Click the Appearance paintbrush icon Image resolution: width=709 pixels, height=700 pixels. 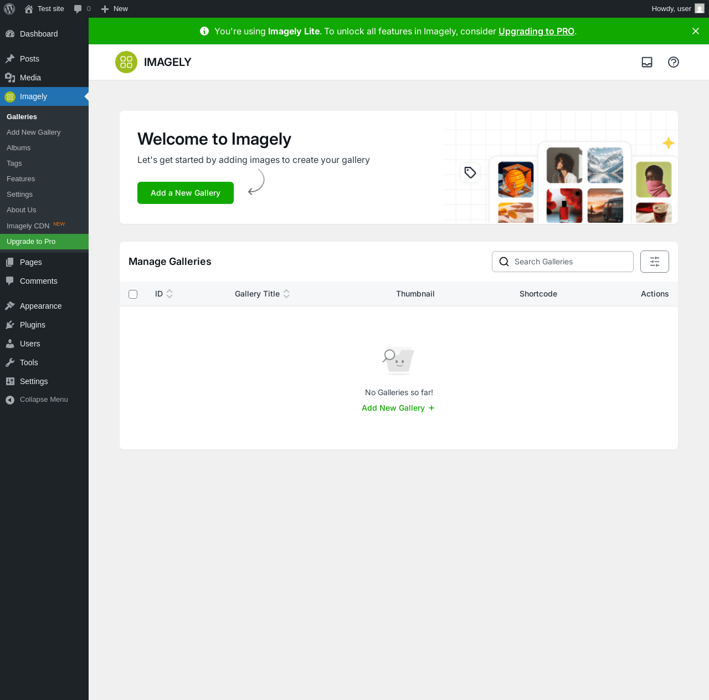point(10,306)
